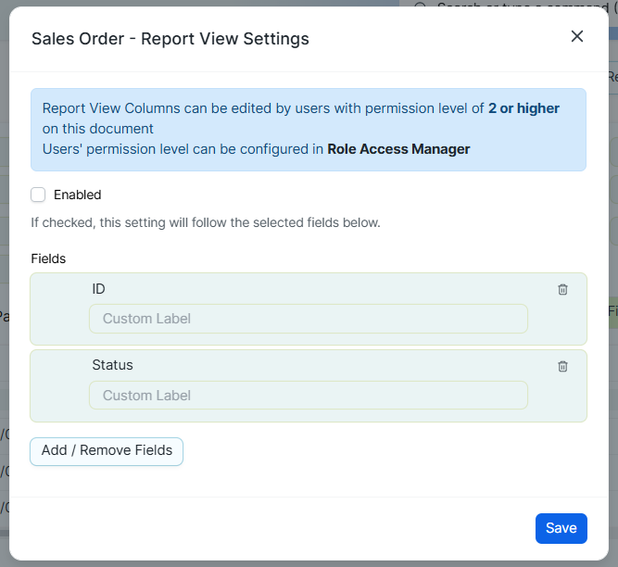Click the dialog title Sales Order - Report View Settings
The width and height of the screenshot is (618, 567).
point(170,39)
